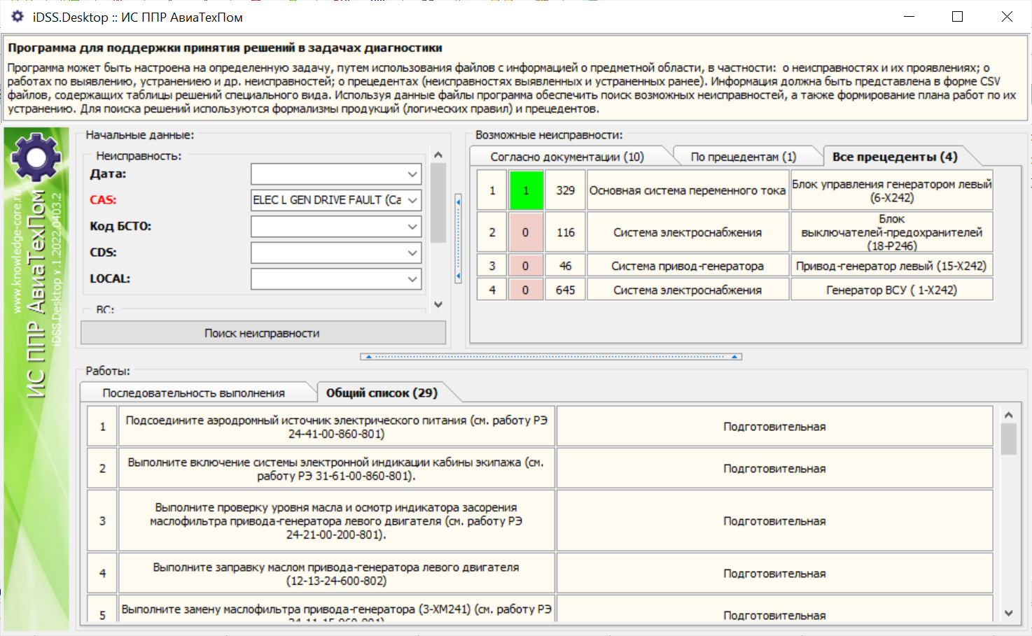Click the gear app icon in title bar
The width and height of the screenshot is (1032, 636).
click(18, 16)
